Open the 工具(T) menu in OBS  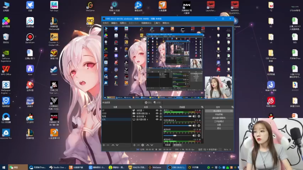(157, 23)
